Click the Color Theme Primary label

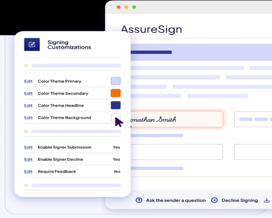(x=60, y=81)
